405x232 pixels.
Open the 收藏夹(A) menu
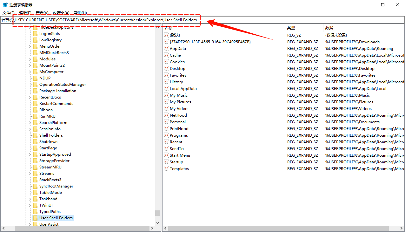click(61, 13)
